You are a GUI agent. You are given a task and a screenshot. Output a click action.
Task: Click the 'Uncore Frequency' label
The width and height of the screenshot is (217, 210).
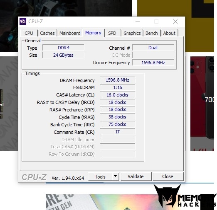click(x=111, y=63)
